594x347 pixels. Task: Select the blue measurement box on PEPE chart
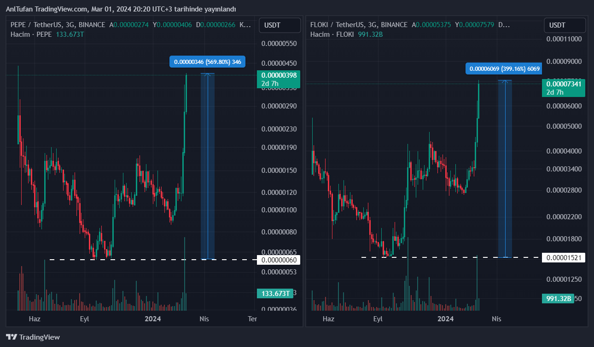coord(208,165)
